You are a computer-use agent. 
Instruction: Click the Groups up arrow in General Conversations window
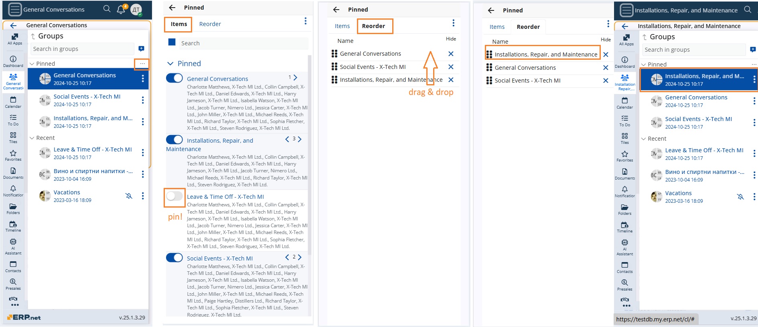33,36
